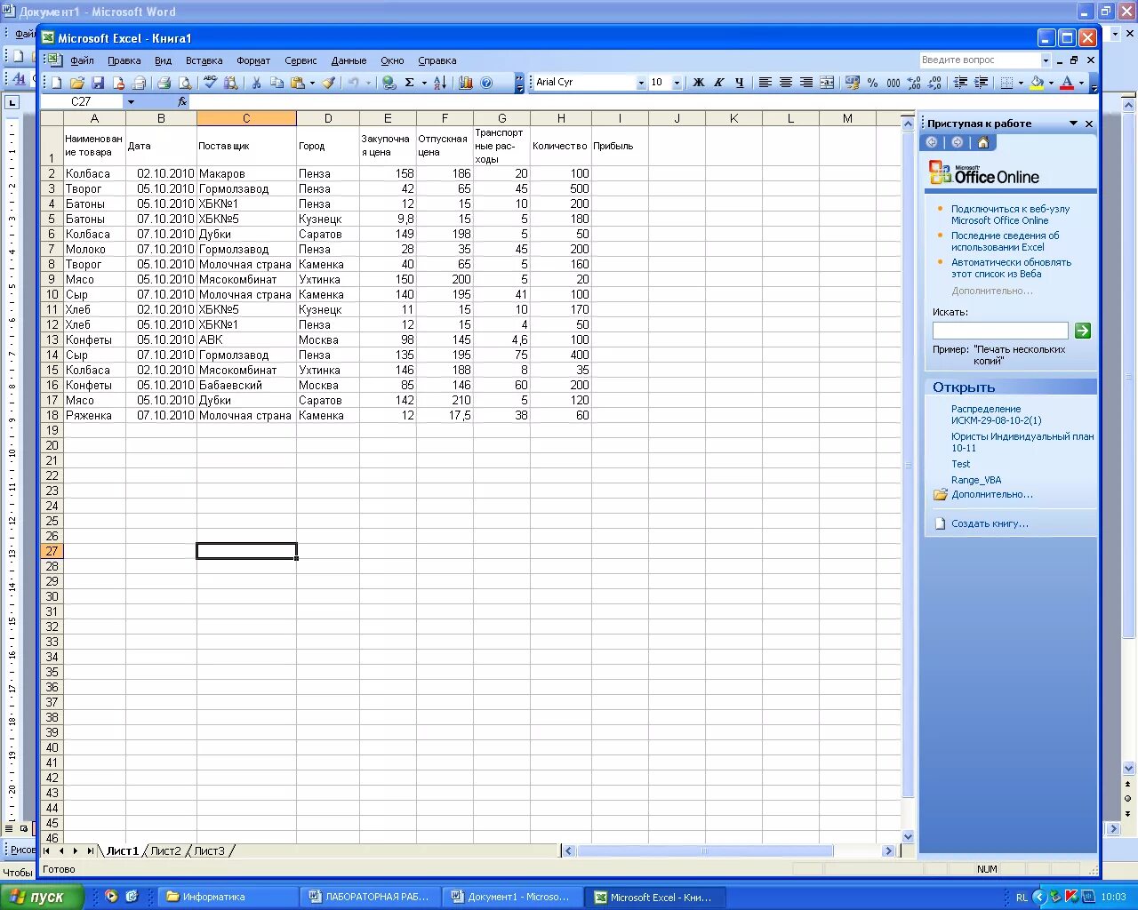Open the AutoSum functions arrow

(x=423, y=83)
